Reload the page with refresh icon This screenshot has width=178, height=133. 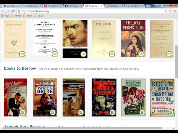tap(13, 11)
